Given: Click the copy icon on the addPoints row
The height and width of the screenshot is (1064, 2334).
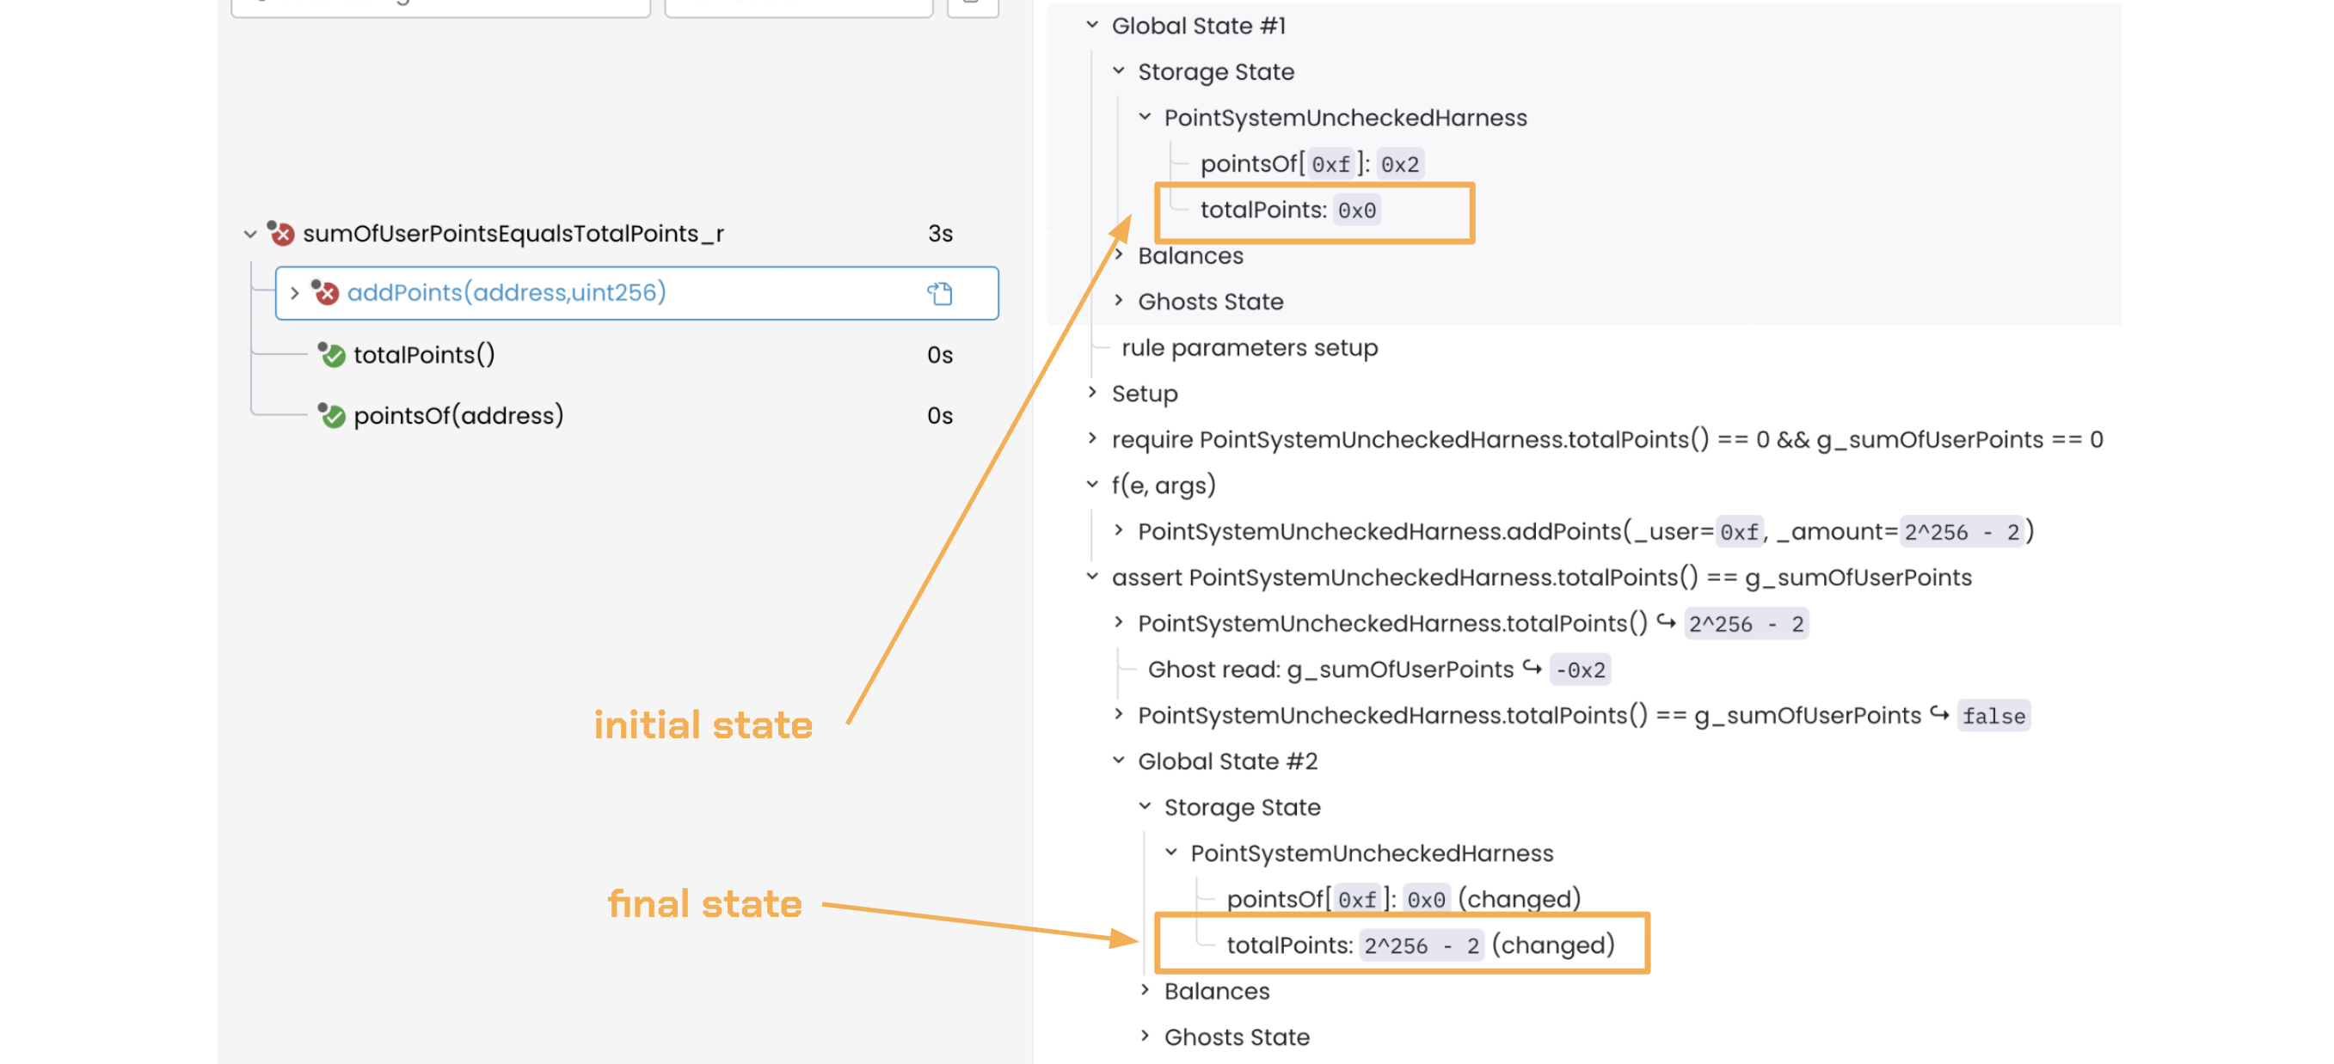Looking at the screenshot, I should (x=940, y=293).
